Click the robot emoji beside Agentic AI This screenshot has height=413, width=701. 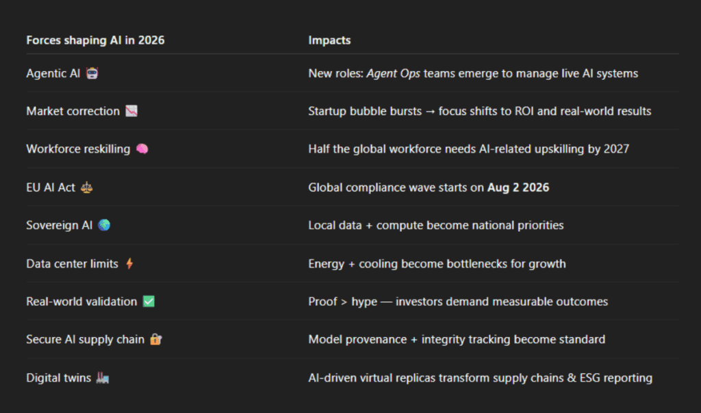coord(92,73)
